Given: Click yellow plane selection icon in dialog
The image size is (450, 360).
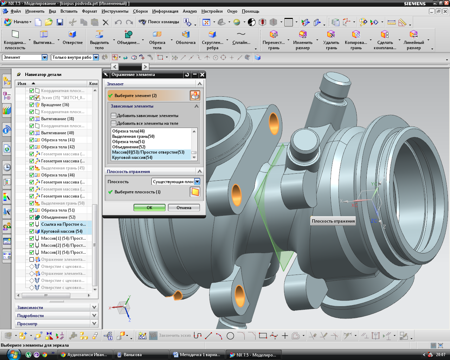Looking at the screenshot, I should [x=195, y=192].
